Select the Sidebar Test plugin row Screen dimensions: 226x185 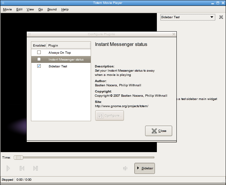[61, 66]
